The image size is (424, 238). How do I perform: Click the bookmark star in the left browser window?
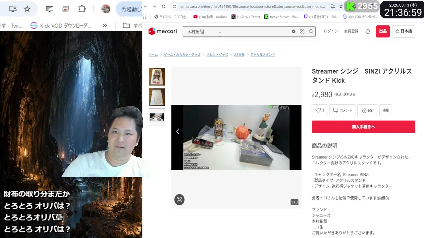pos(27,9)
